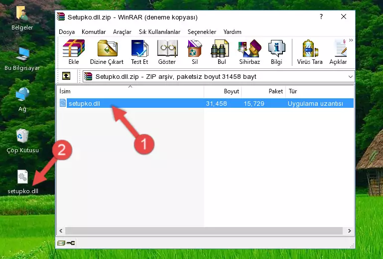
Task: Select the setupko.dll row in archive
Action: pyautogui.click(x=206, y=103)
